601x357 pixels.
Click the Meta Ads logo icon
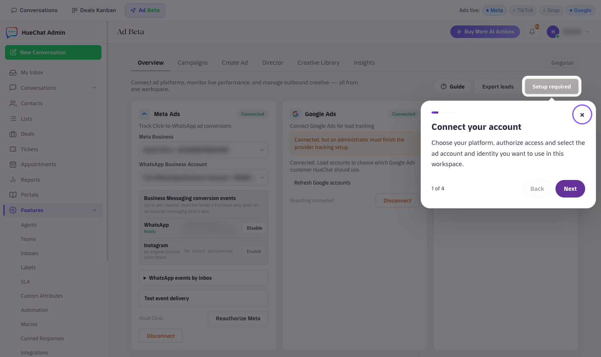coord(144,114)
